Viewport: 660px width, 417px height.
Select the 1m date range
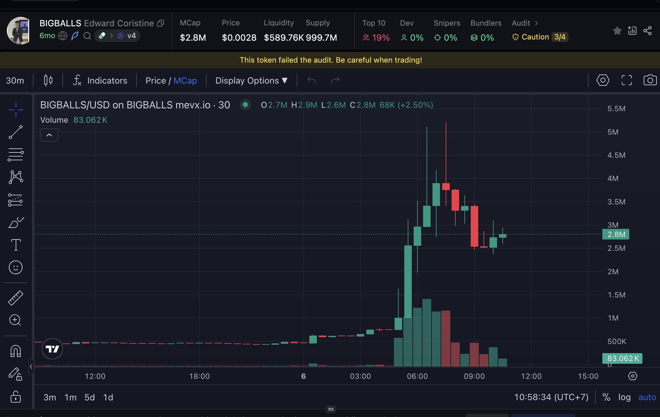click(x=71, y=397)
